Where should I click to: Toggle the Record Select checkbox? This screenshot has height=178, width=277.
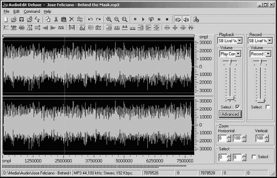coord(268,107)
